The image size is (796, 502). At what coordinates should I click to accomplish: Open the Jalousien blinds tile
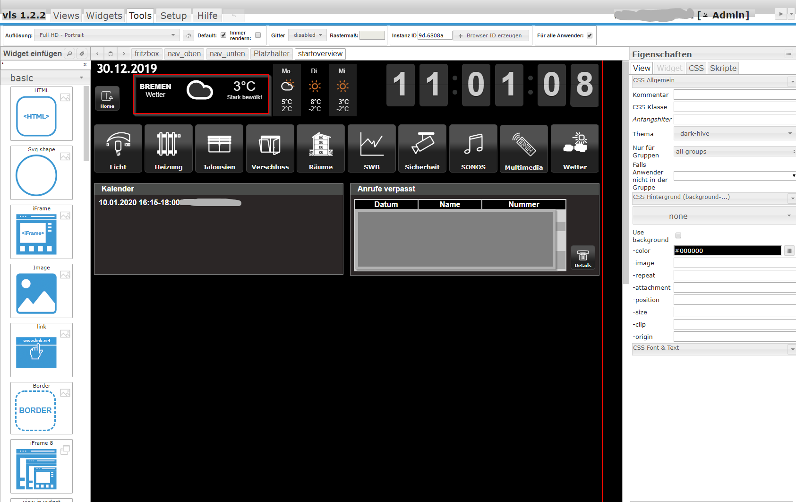click(219, 148)
